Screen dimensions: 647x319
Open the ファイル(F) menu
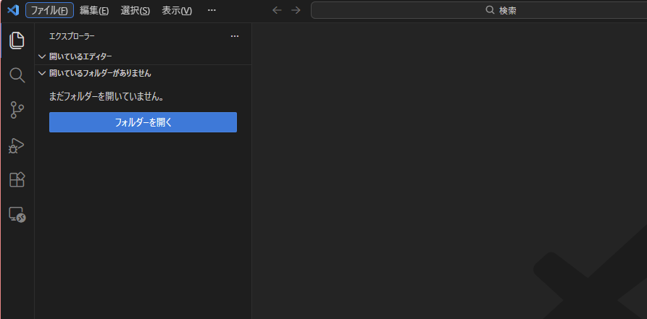pos(49,10)
